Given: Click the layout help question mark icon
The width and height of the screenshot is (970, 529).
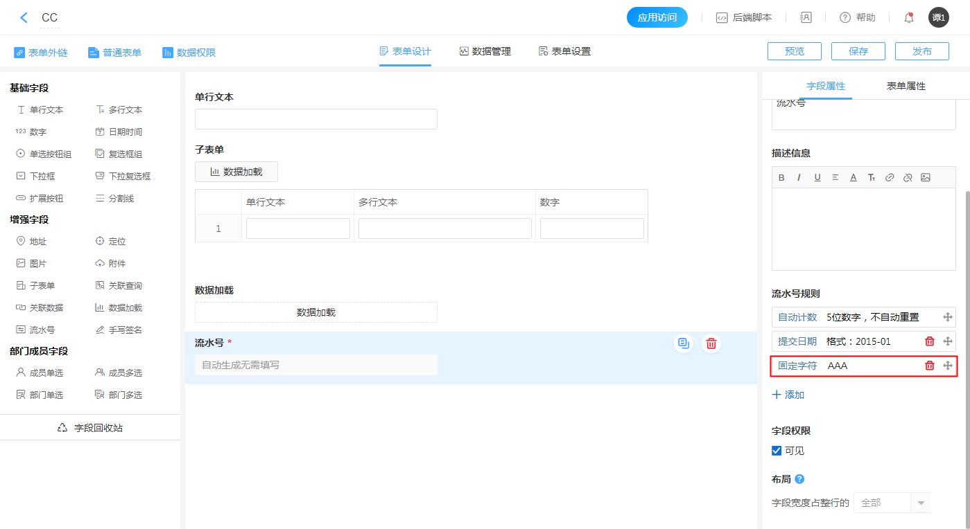Looking at the screenshot, I should tap(799, 479).
